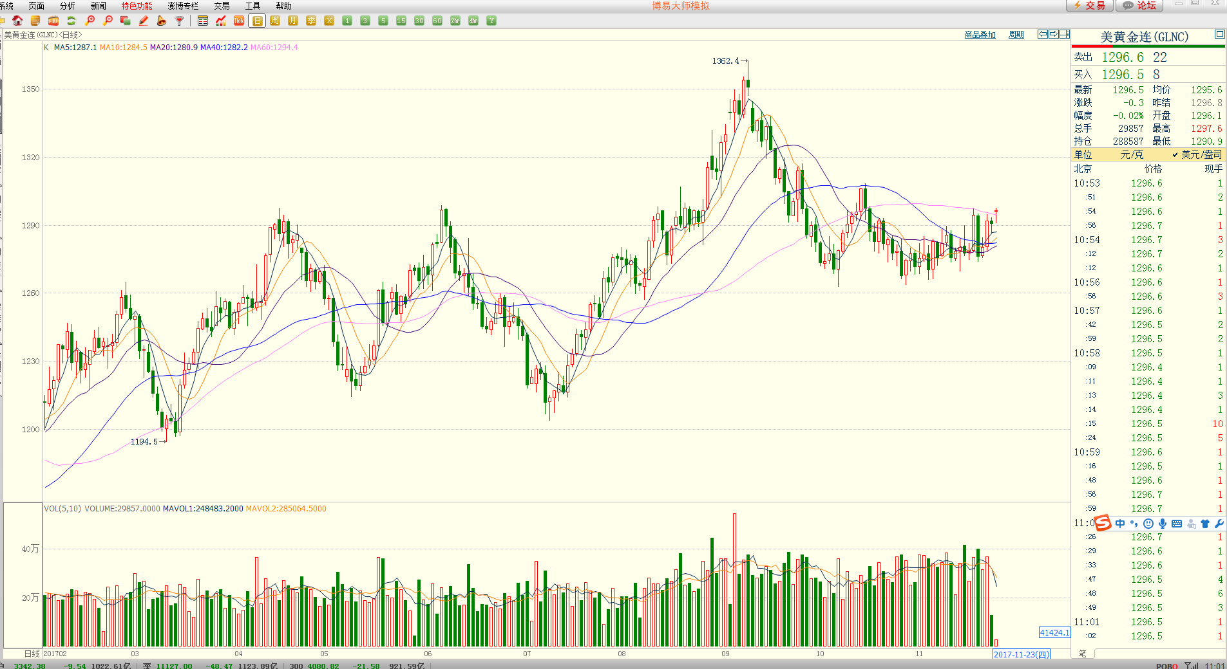Image resolution: width=1227 pixels, height=669 pixels.
Task: Click the funnel filter icon
Action: click(x=180, y=21)
